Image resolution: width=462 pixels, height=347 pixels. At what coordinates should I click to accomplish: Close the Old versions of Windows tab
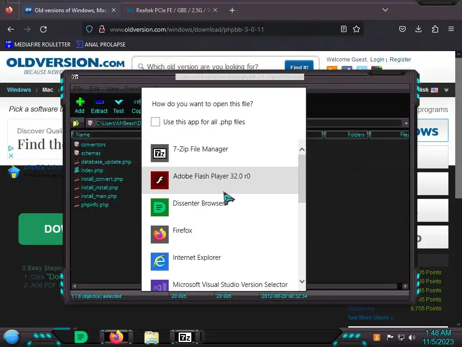114,10
